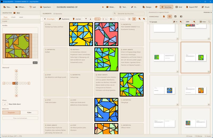Set Bild-Fit to Einpassen

pos(11,113)
